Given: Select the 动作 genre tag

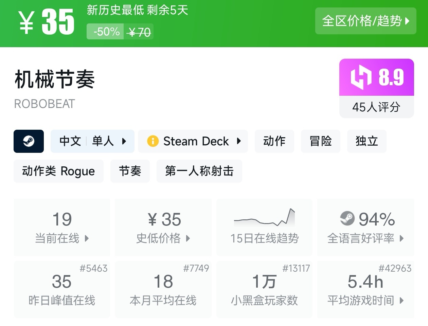Looking at the screenshot, I should 274,141.
